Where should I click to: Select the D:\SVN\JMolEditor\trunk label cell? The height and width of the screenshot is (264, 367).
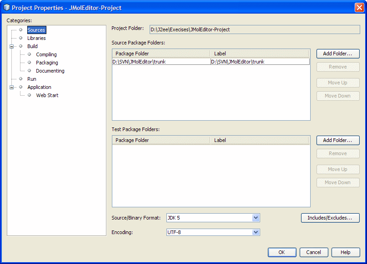point(260,62)
